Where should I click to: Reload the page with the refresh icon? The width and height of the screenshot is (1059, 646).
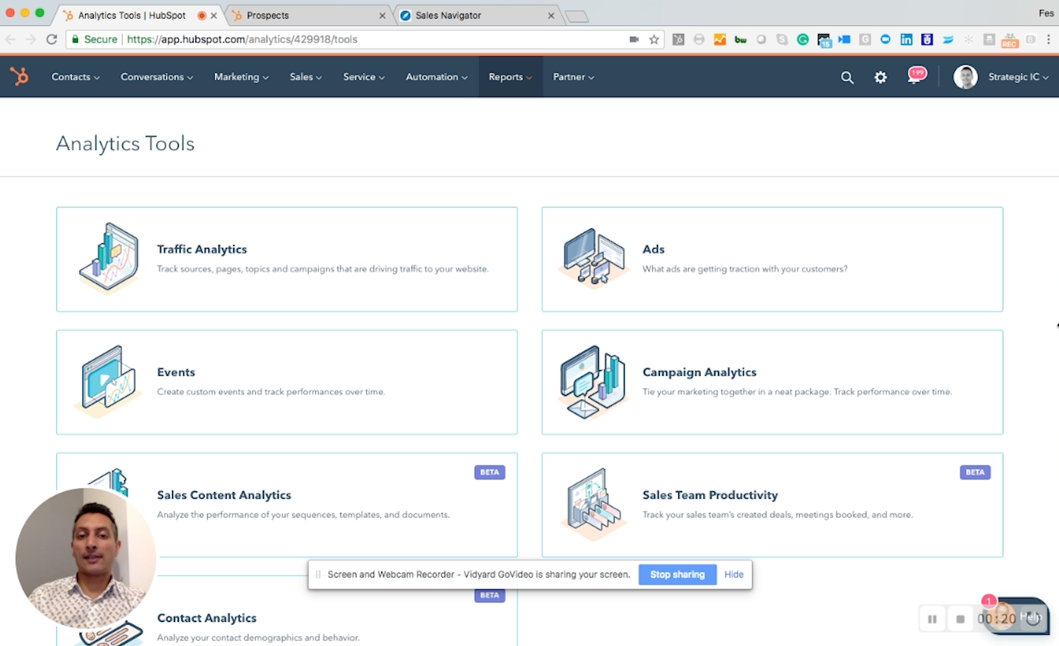point(52,39)
